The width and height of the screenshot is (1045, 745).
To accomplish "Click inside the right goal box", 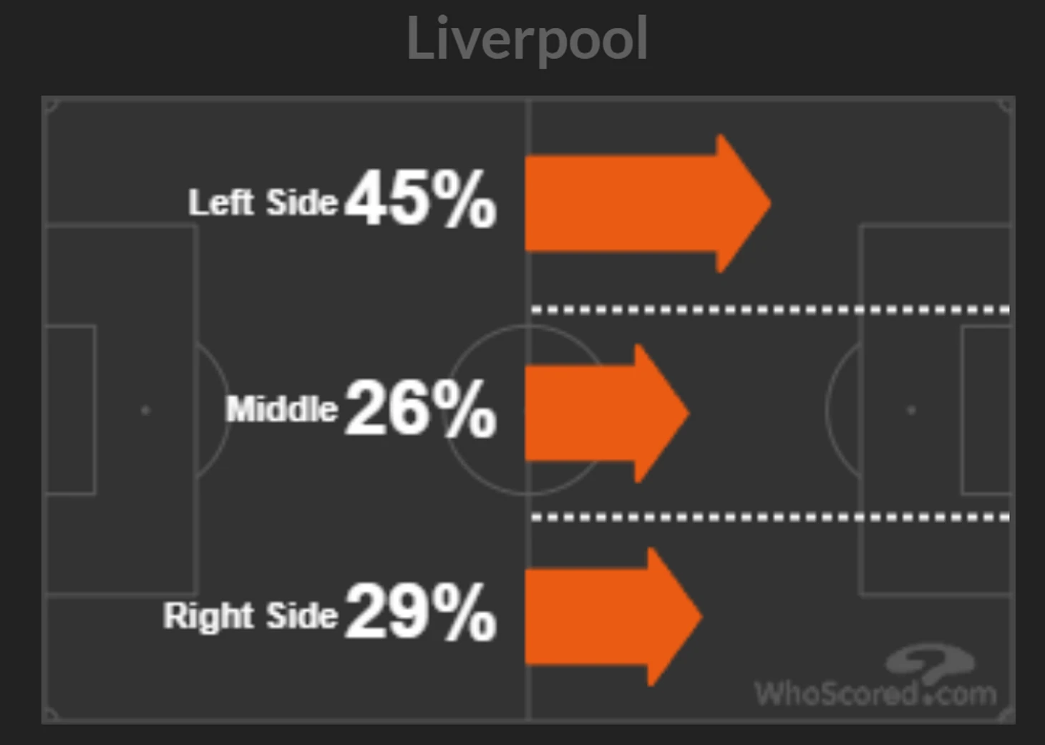I will (987, 410).
